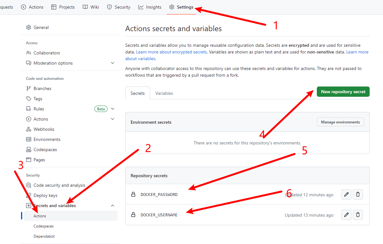Click the trash delete icon for DOCKER_PASSWORD
This screenshot has height=244, width=383.
point(358,194)
